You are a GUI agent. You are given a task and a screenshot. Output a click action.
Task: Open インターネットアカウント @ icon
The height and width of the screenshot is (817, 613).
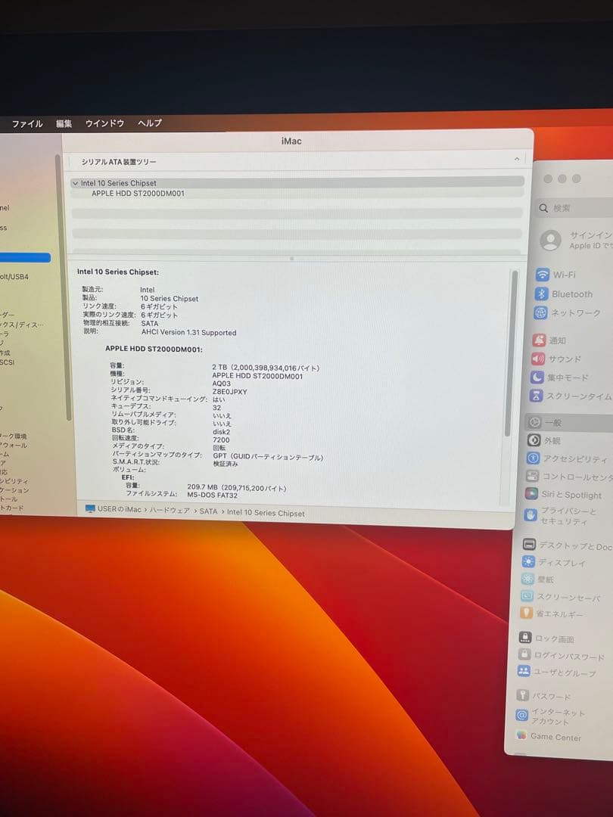tap(521, 716)
